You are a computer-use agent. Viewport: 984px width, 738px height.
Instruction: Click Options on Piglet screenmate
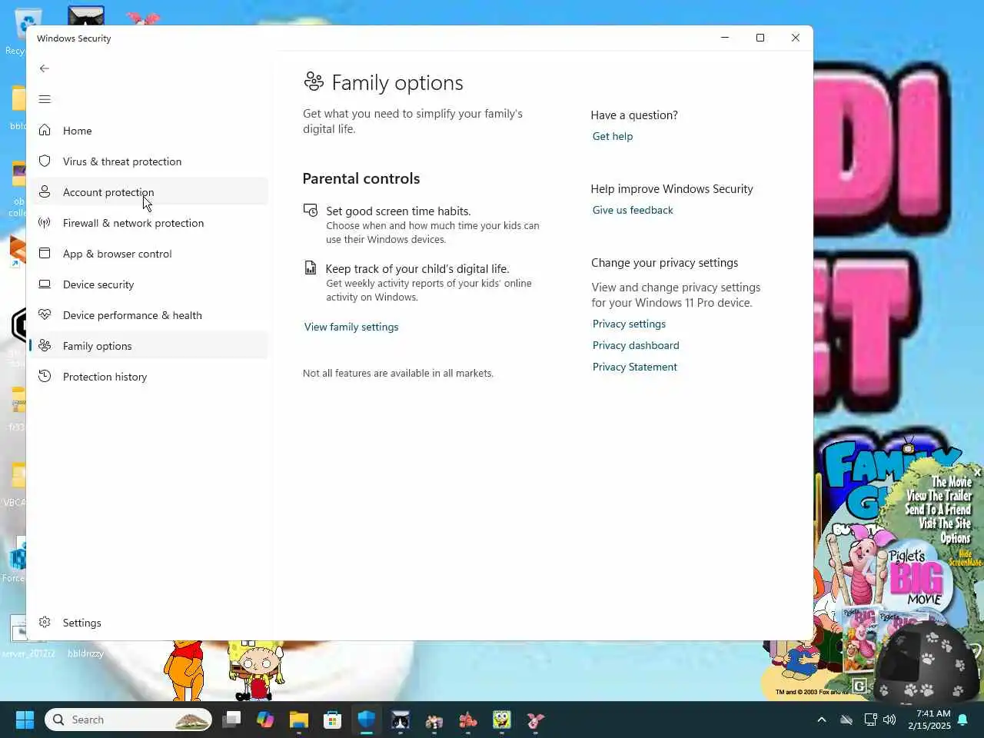956,538
